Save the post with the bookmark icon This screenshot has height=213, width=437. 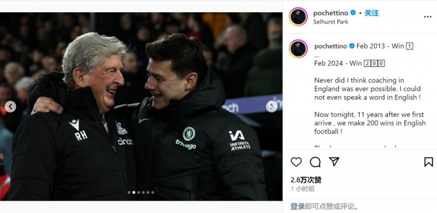click(x=428, y=162)
